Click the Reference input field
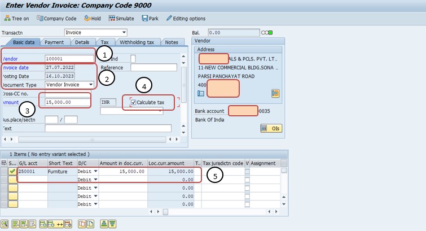426x231 pixels. 153,67
